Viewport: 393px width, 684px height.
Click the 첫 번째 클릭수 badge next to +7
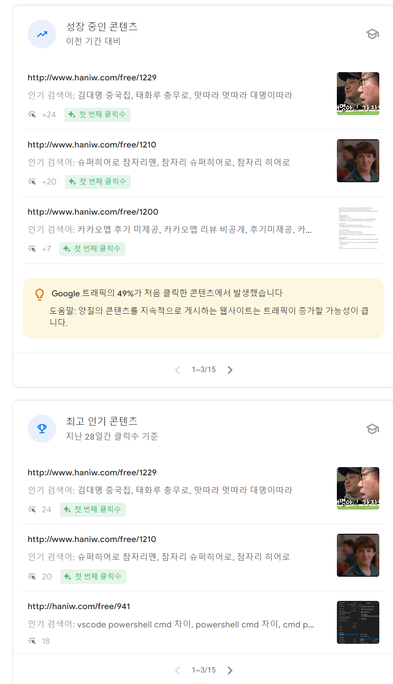pyautogui.click(x=92, y=249)
